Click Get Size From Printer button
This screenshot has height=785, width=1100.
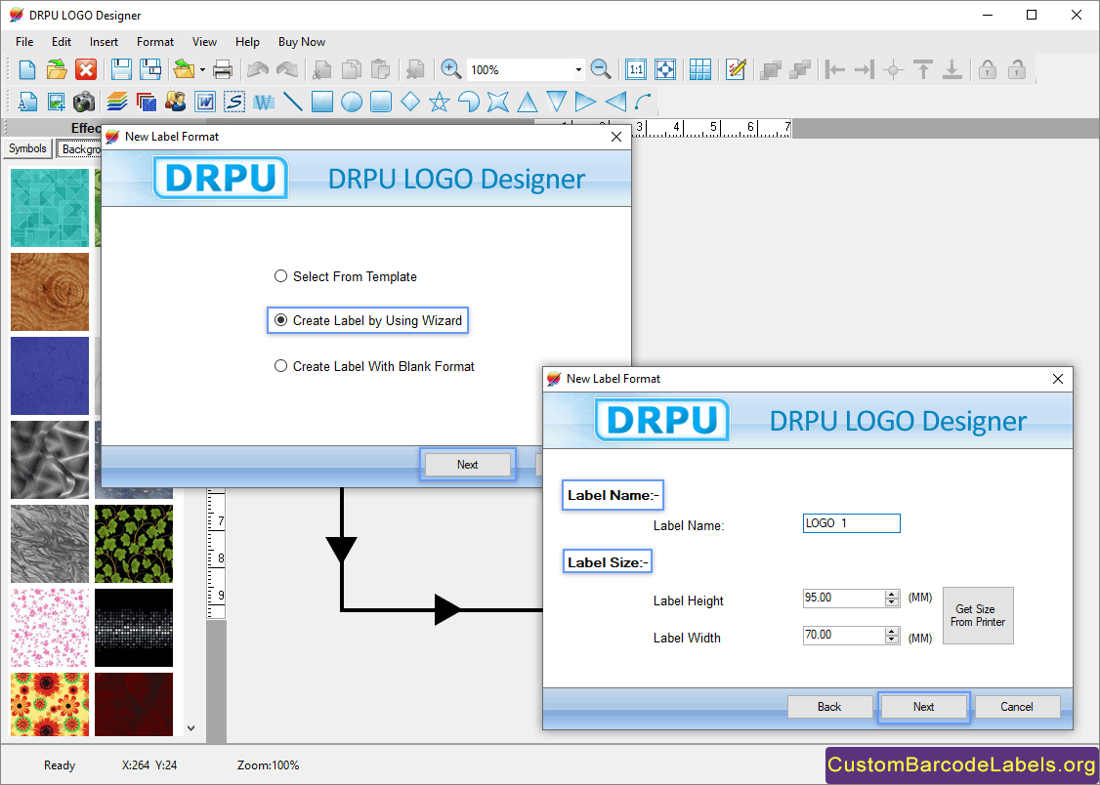(978, 615)
